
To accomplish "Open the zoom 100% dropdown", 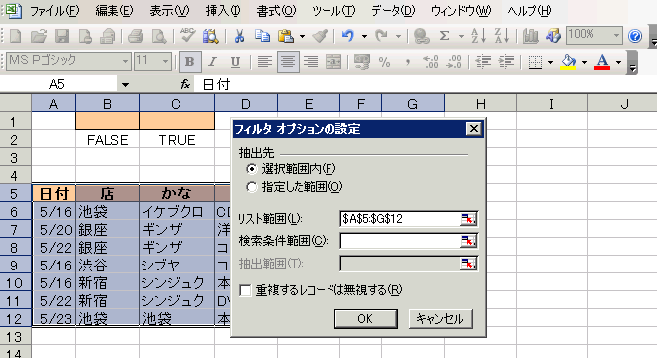I will coord(616,36).
